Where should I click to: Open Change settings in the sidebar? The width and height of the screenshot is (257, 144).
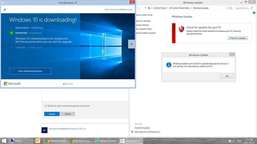[x=142, y=25]
